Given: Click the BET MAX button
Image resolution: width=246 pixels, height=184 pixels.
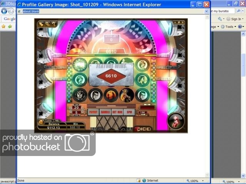Looking at the screenshot, I should [x=117, y=112].
